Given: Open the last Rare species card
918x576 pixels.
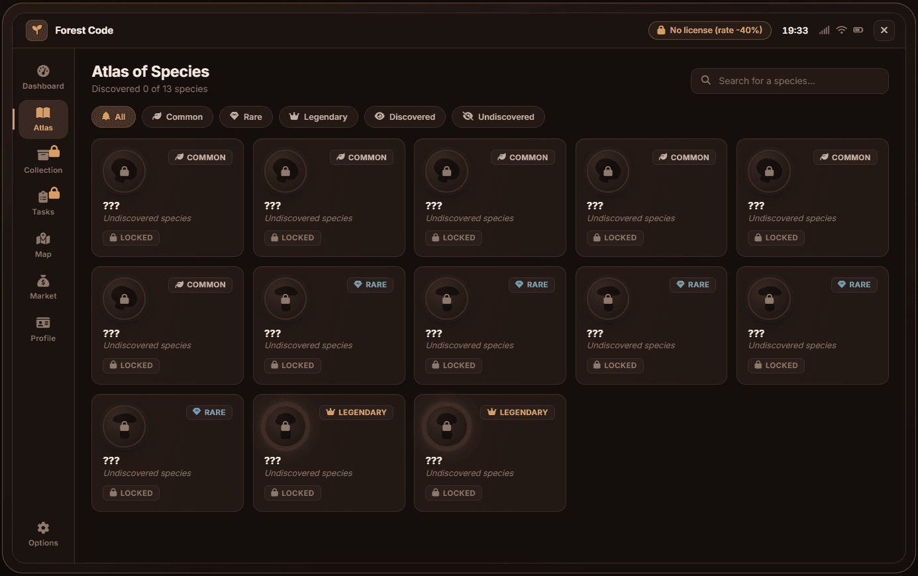Looking at the screenshot, I should point(168,453).
